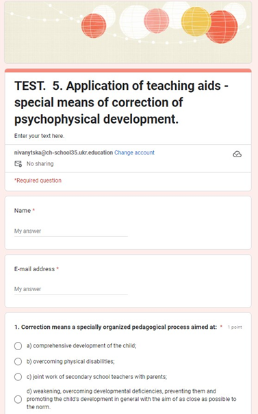The width and height of the screenshot is (258, 414).
Task: Click the 1 point score label
Action: click(235, 327)
